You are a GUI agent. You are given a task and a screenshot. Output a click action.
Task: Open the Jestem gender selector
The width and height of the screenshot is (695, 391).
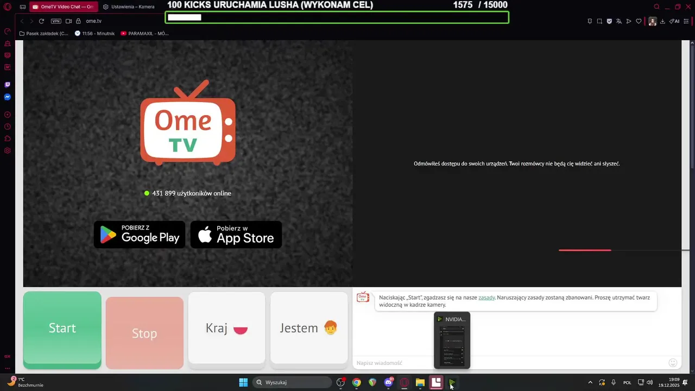coord(309,328)
